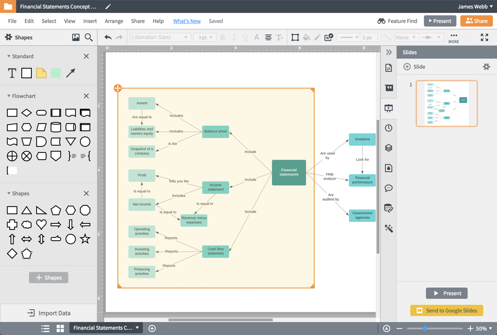Open the Comments speech bubble icon
The width and height of the screenshot is (497, 335).
388,188
